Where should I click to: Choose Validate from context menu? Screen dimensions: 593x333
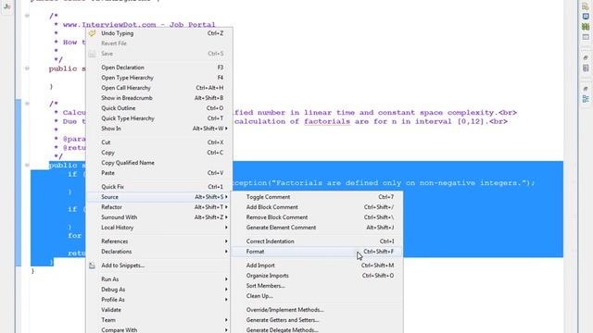tap(158, 310)
